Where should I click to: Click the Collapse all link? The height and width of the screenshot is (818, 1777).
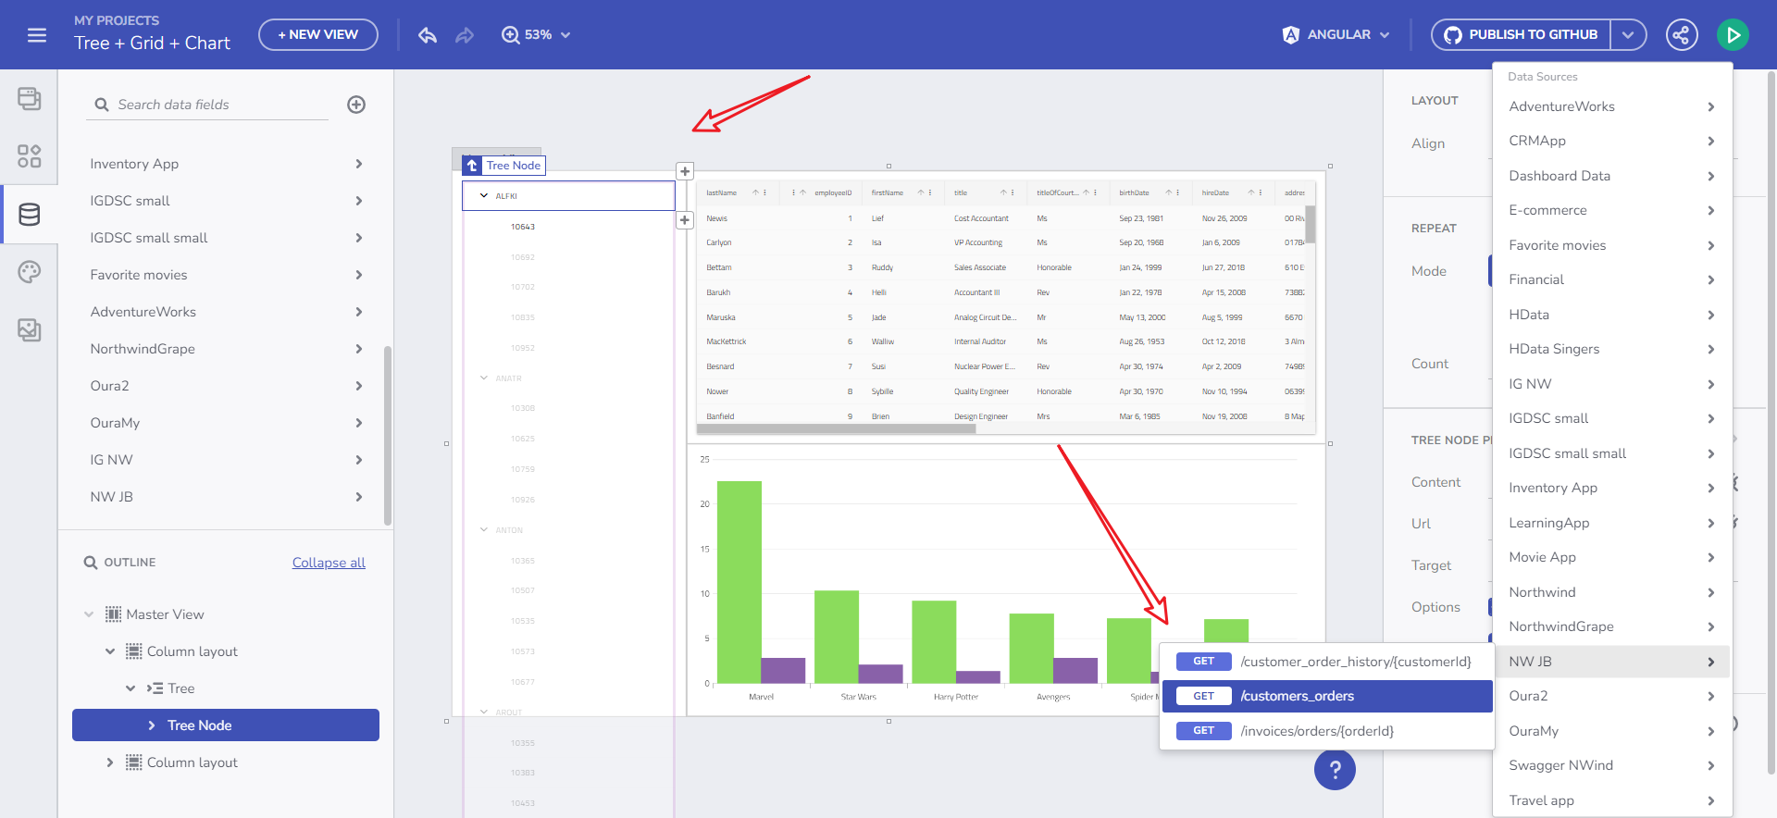pyautogui.click(x=329, y=563)
